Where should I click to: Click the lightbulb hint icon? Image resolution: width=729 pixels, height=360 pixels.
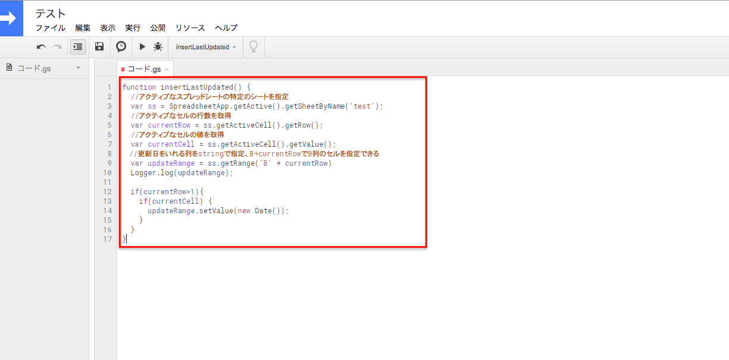tap(254, 47)
